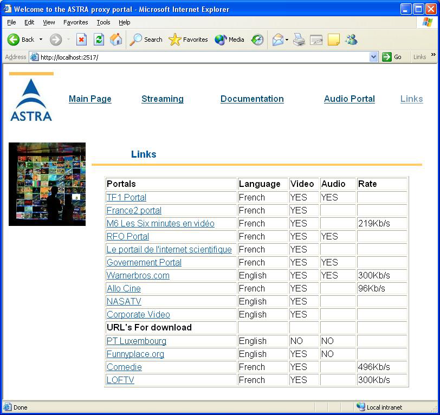
Task: Expand the Back button history dropdown
Action: pyautogui.click(x=41, y=40)
